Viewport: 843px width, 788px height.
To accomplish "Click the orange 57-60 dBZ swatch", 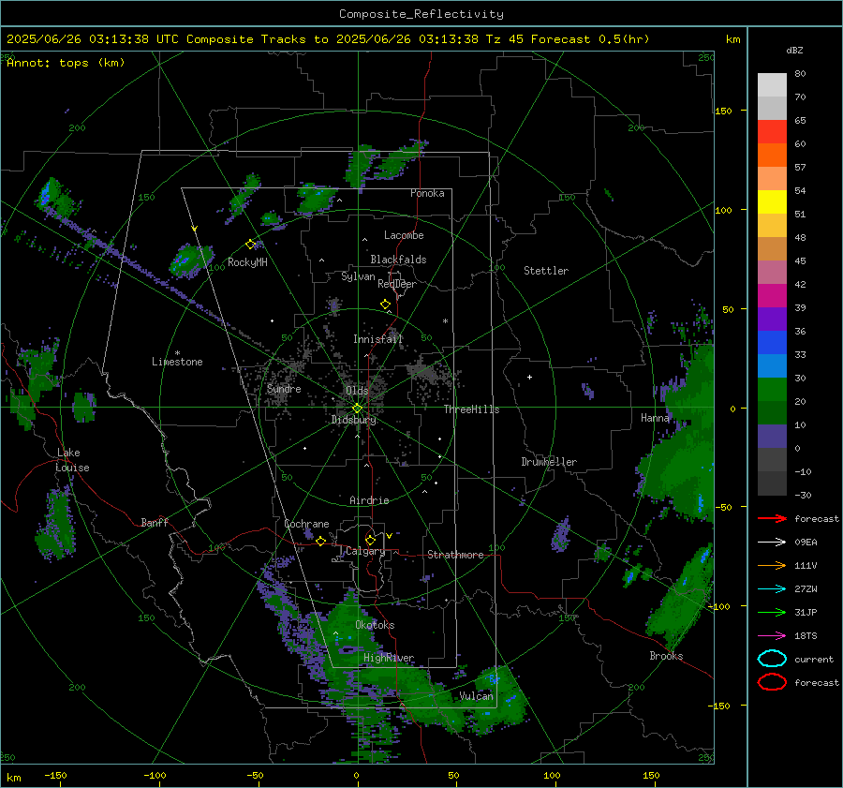I will point(772,156).
